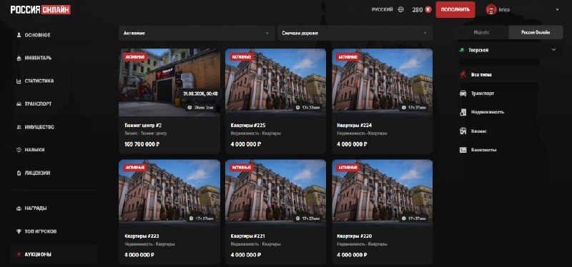The height and width of the screenshot is (267, 572).
Task: Open the Квартиры #225 auction card
Action: coord(275,101)
